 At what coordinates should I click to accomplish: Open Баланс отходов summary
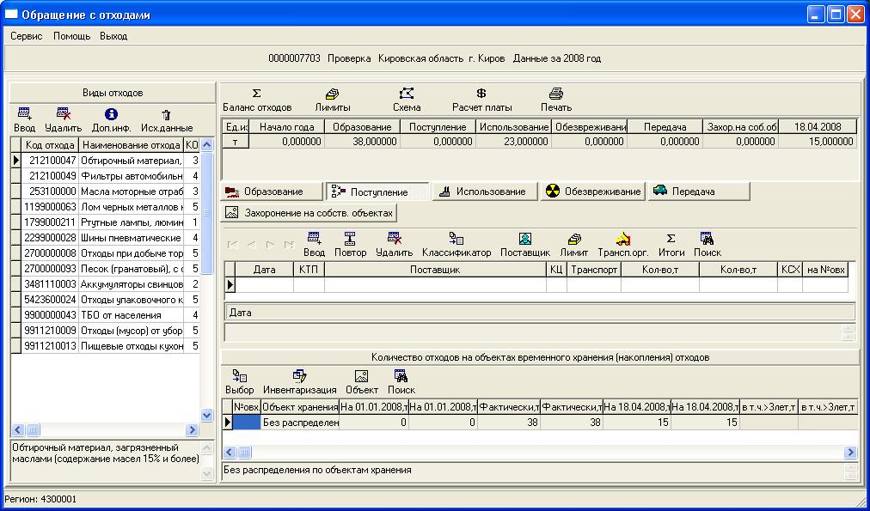coord(256,100)
